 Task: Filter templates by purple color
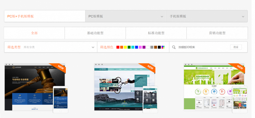coord(144,47)
